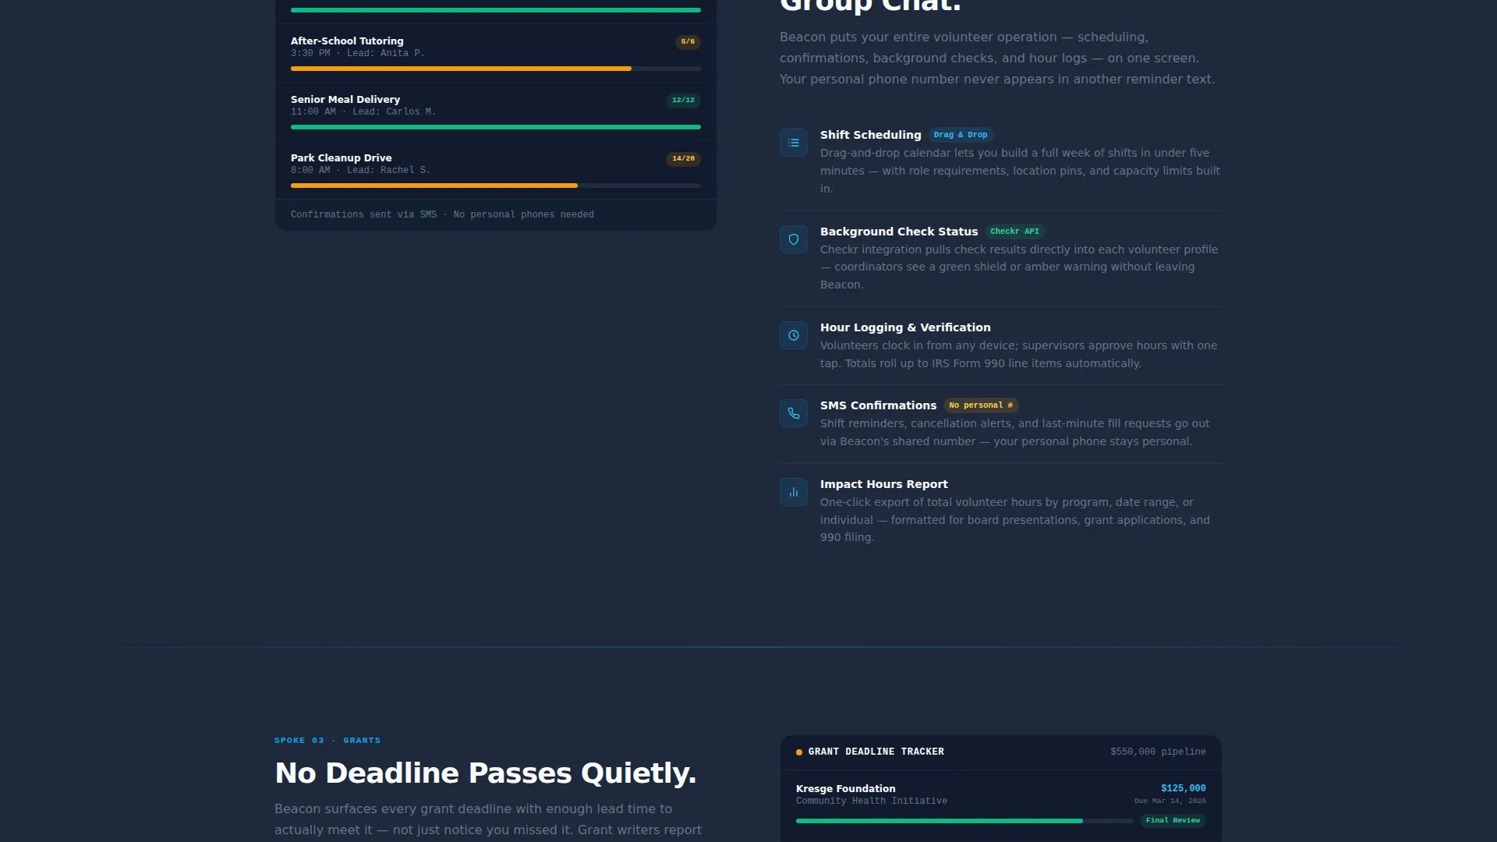Click the After-School Tutoring progress bar
Viewport: 1497px width, 842px height.
[x=496, y=69]
